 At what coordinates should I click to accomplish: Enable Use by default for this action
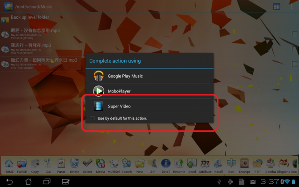93,118
